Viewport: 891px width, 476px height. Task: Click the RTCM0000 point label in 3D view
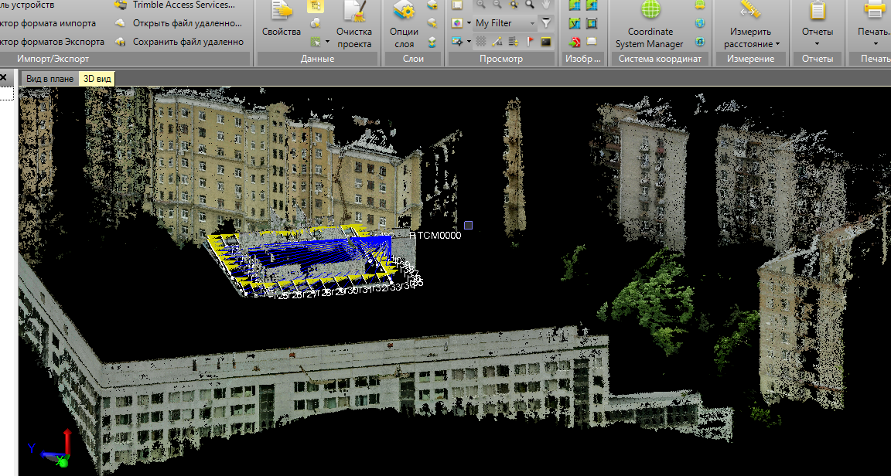coord(435,235)
